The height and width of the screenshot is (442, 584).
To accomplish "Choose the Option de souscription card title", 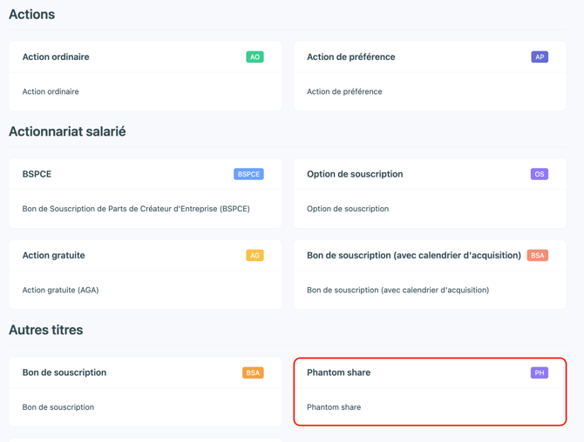I will 355,174.
